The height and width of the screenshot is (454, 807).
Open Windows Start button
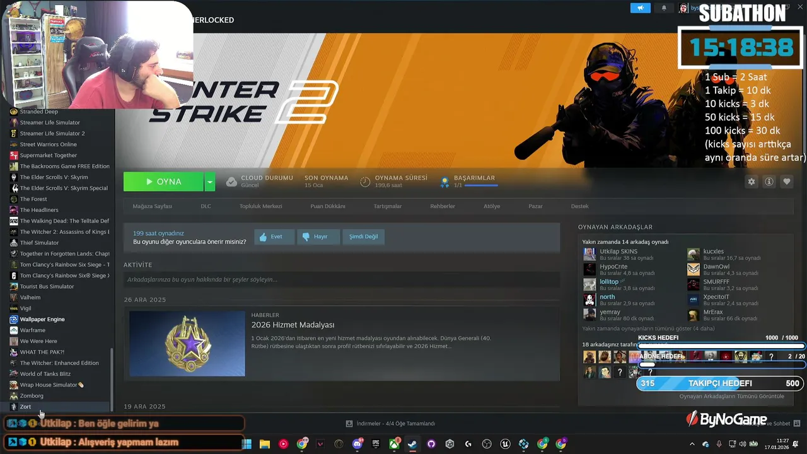247,444
